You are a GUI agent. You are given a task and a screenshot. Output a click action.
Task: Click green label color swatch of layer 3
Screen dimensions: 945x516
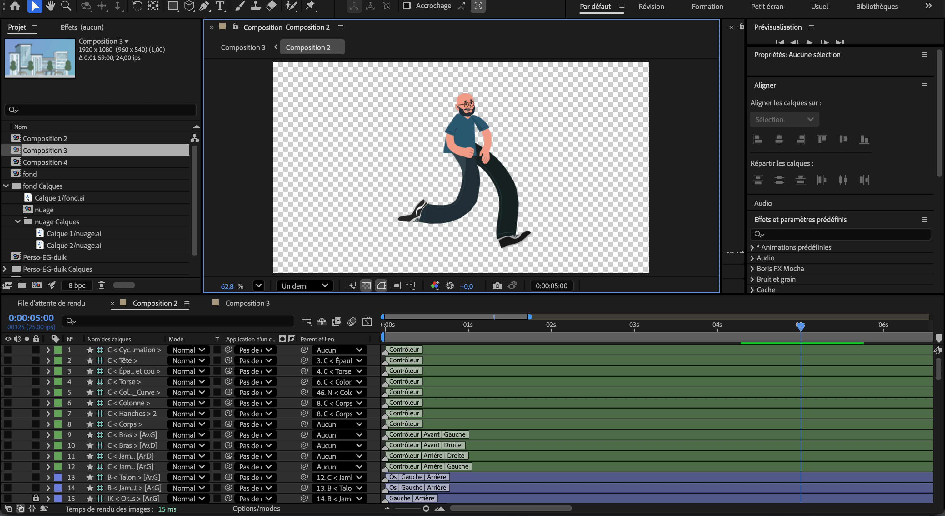pos(58,371)
